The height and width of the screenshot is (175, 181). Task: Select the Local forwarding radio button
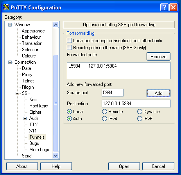point(69,112)
